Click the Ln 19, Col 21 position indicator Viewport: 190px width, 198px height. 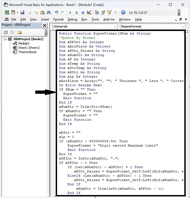click(x=138, y=13)
